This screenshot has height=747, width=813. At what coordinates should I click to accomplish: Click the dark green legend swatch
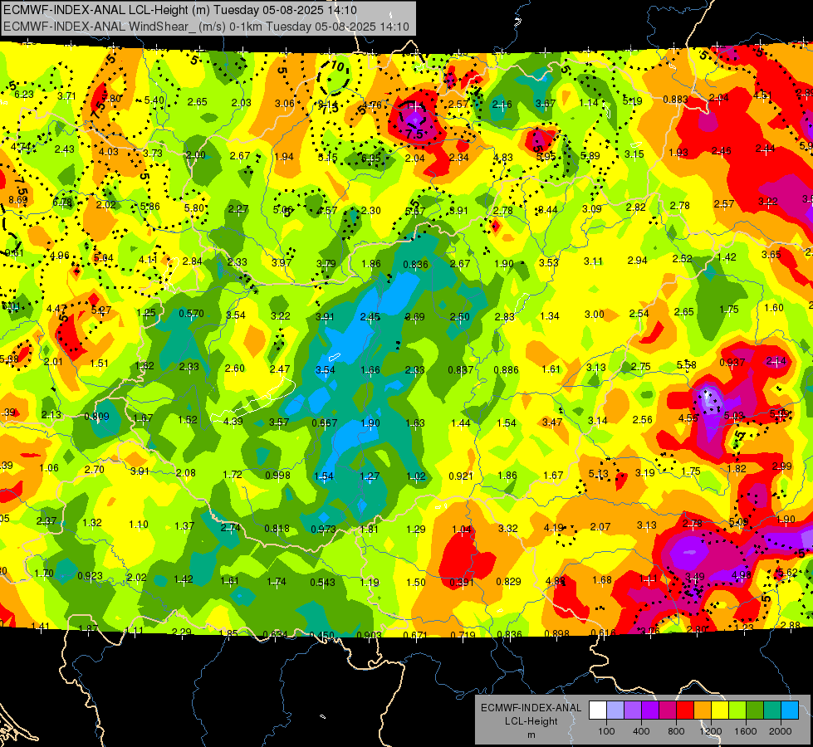[x=755, y=710]
